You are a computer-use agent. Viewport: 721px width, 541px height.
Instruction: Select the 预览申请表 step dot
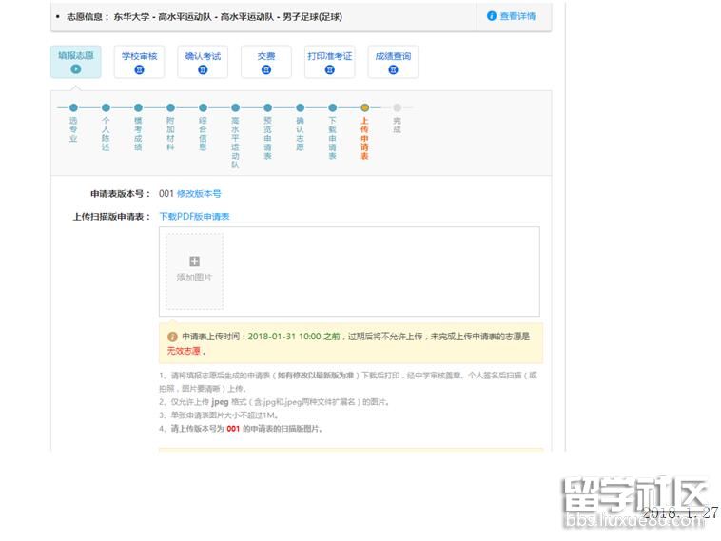[267, 108]
